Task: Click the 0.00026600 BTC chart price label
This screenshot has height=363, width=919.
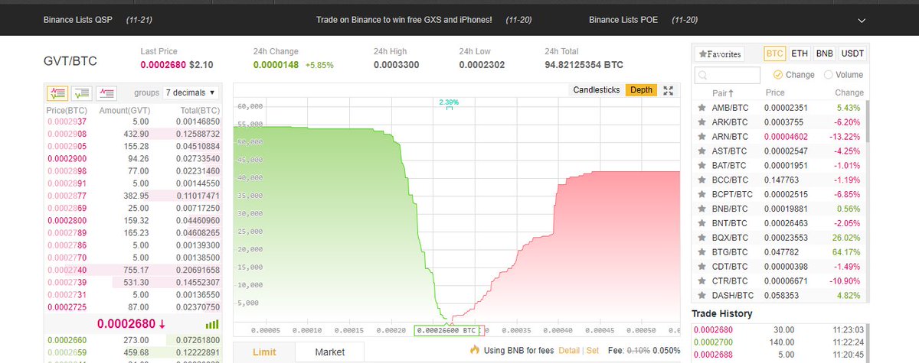Action: click(447, 331)
